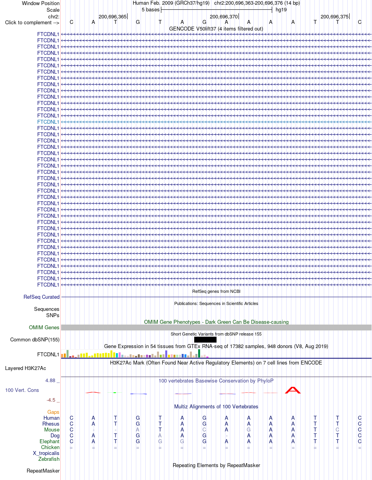Click the gray G in the Mouse row

tap(249, 430)
